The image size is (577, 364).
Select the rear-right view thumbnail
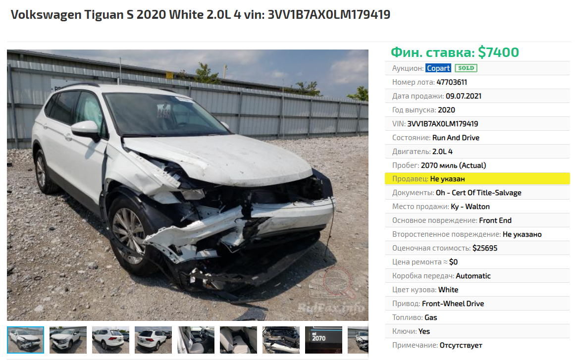[153, 340]
